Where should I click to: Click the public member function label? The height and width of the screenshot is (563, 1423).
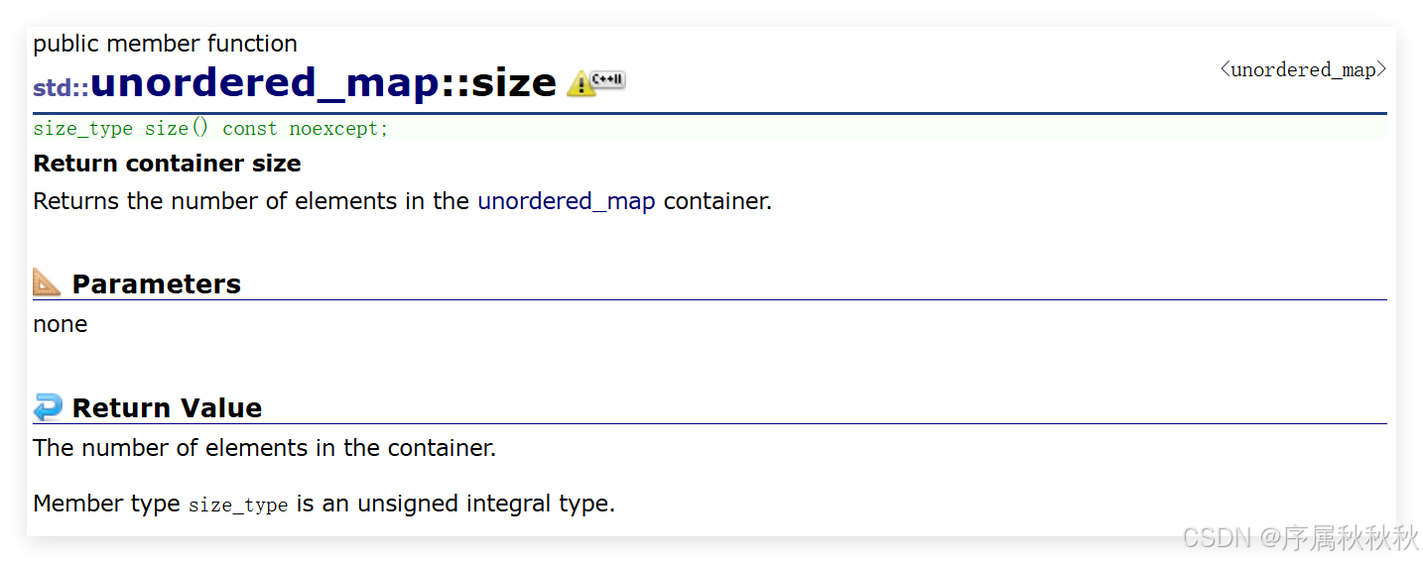coord(165,44)
